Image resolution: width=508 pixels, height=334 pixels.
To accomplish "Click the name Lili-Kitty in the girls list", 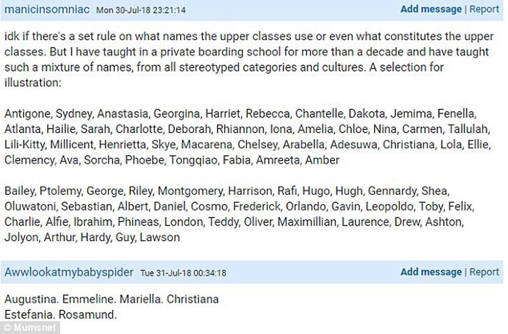I will click(x=26, y=144).
